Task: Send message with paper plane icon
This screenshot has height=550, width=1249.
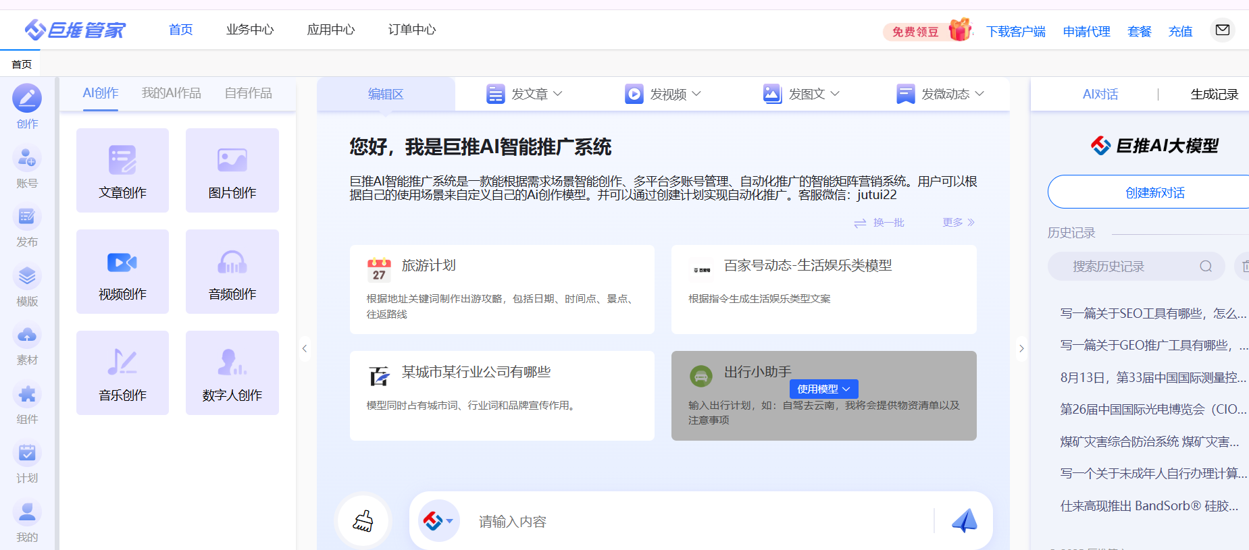Action: coord(964,521)
